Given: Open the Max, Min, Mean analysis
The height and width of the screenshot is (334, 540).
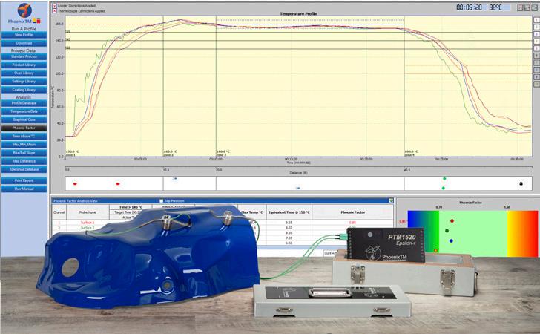Looking at the screenshot, I should (24, 145).
